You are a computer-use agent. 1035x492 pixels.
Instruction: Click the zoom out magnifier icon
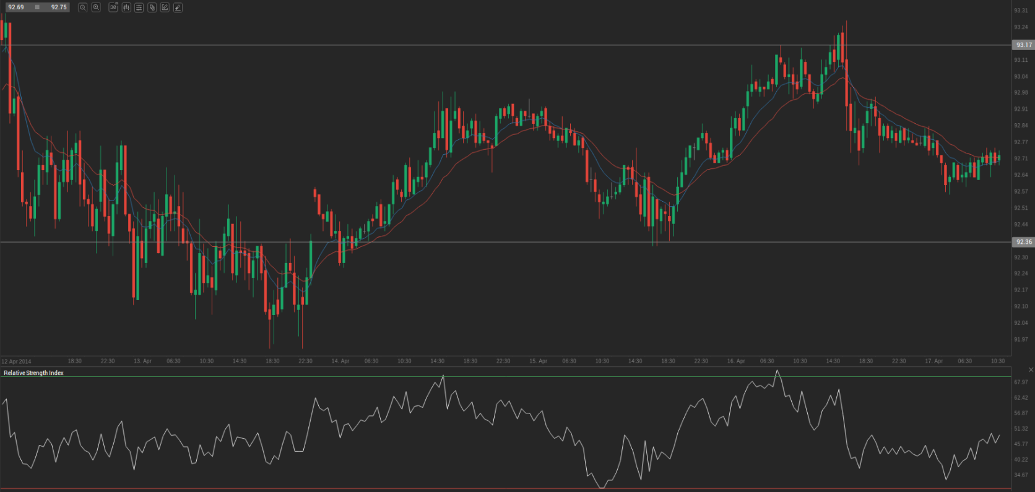pos(83,7)
